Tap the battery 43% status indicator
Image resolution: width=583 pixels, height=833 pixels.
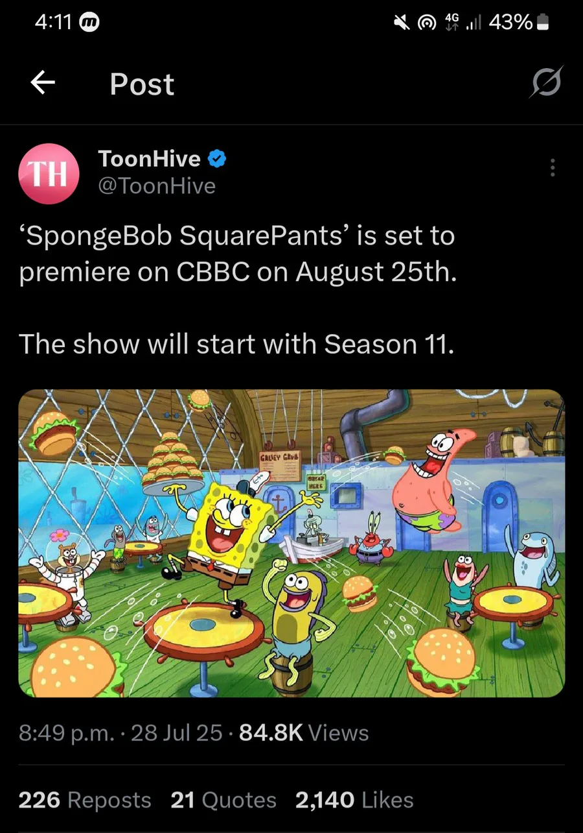point(520,23)
